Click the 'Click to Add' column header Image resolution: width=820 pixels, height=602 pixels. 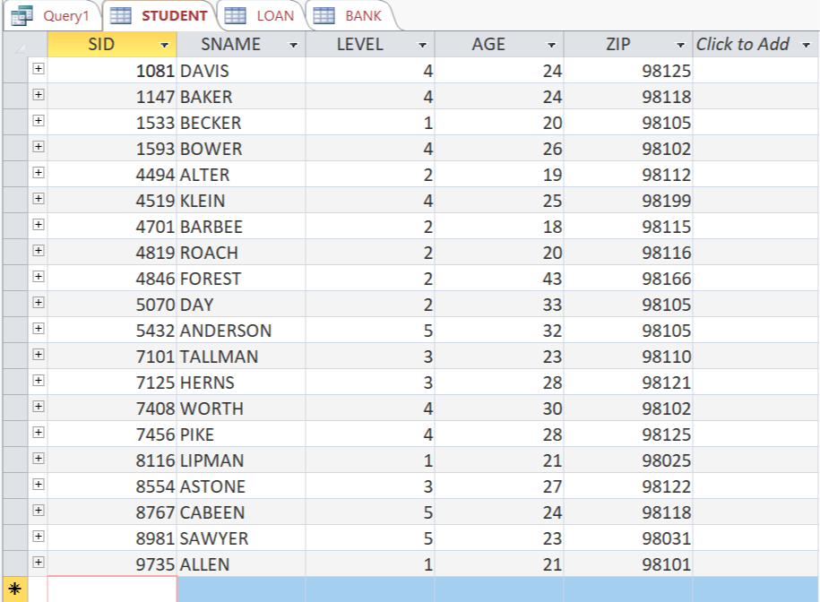(x=755, y=44)
